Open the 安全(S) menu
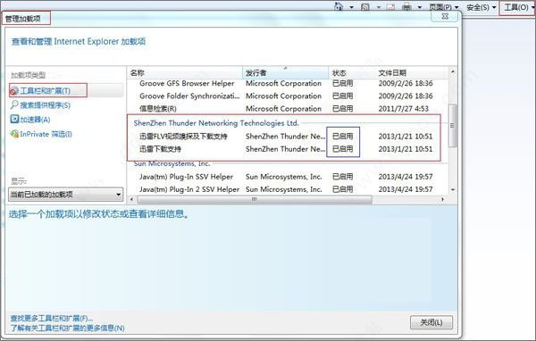This screenshot has height=341, width=536. [x=481, y=7]
